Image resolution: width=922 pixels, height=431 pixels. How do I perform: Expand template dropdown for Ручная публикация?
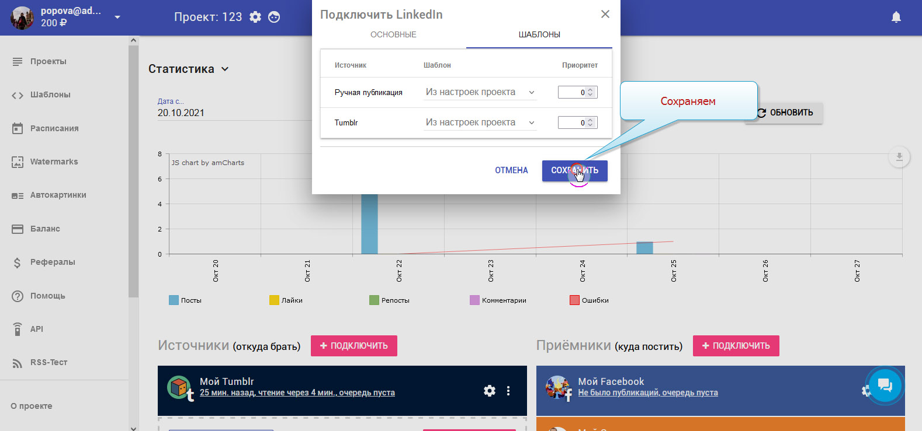[x=479, y=92]
